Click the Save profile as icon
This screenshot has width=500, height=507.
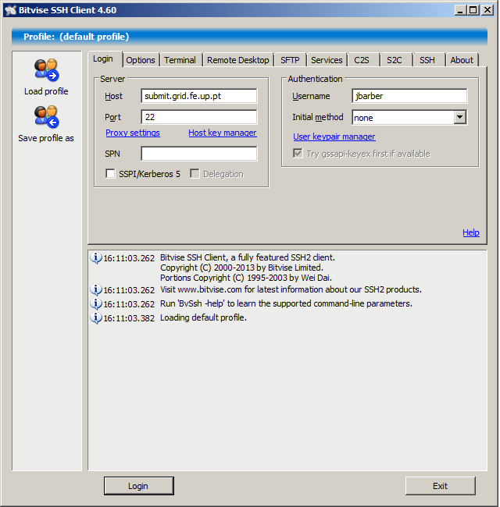tap(47, 116)
